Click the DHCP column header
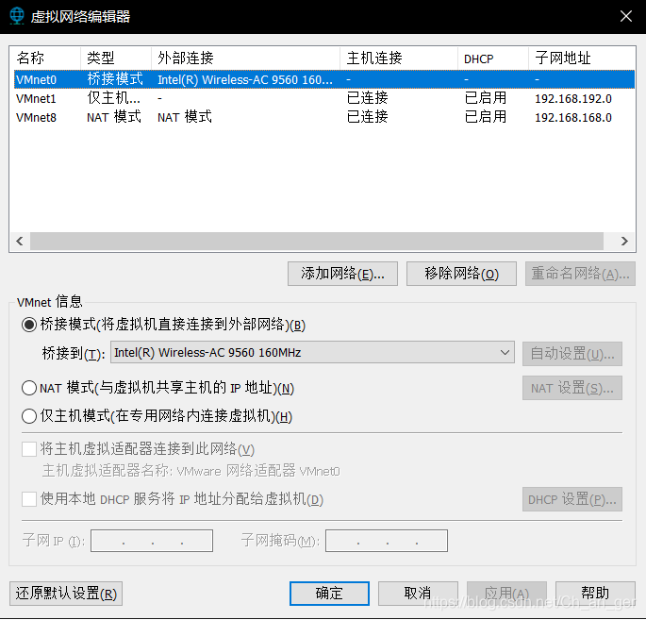This screenshot has height=620, width=646. point(492,59)
